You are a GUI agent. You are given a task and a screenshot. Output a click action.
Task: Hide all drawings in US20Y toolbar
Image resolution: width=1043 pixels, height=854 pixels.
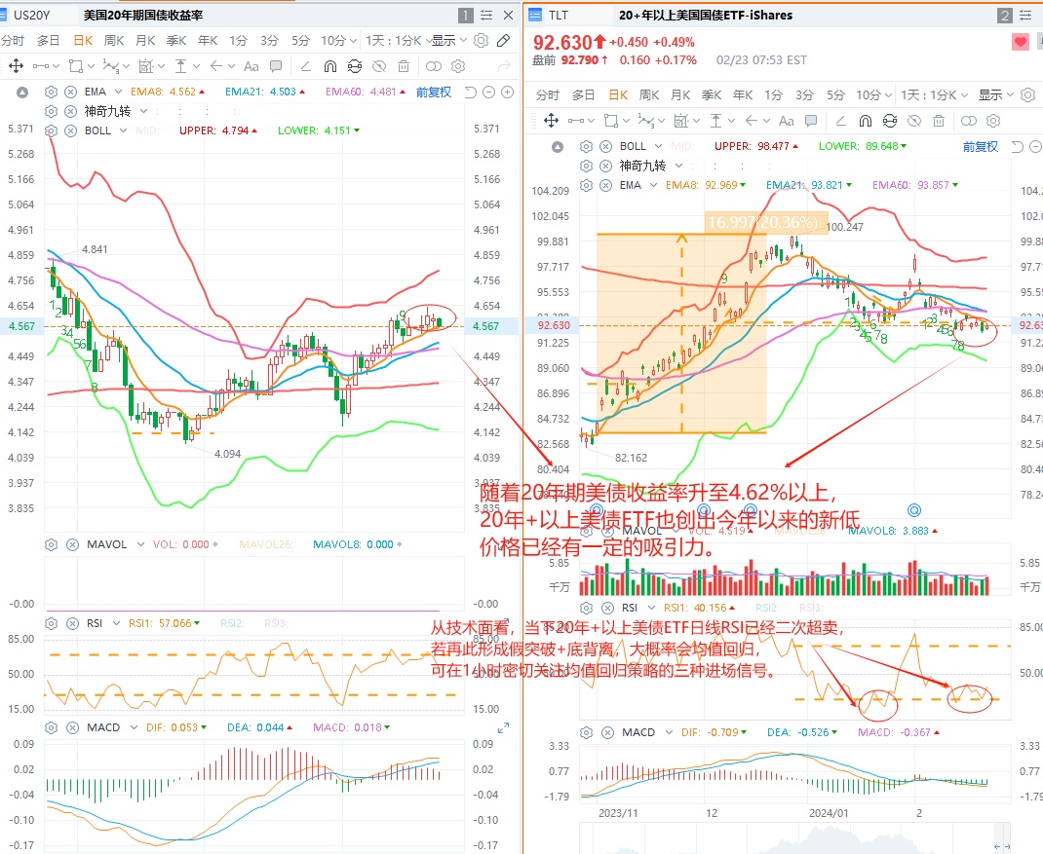[379, 66]
